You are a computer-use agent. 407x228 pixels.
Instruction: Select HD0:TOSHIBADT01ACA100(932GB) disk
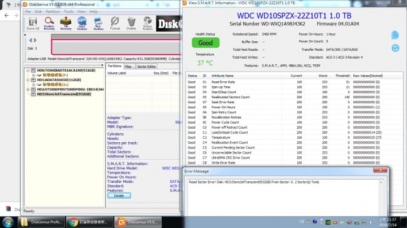point(66,71)
